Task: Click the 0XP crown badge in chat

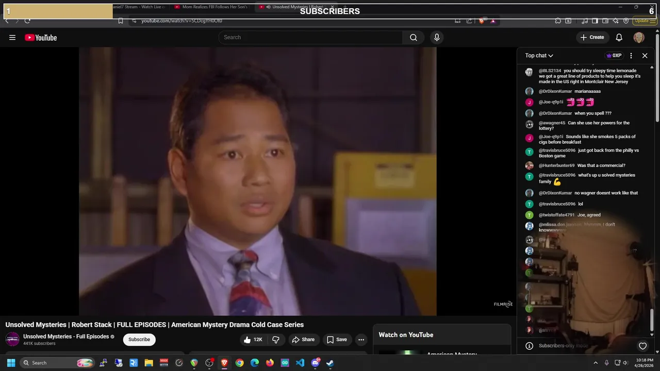Action: [614, 56]
